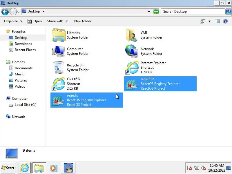Select Computer in navigation pane
Screen dimensions: 232x174
pyautogui.click(x=17, y=99)
